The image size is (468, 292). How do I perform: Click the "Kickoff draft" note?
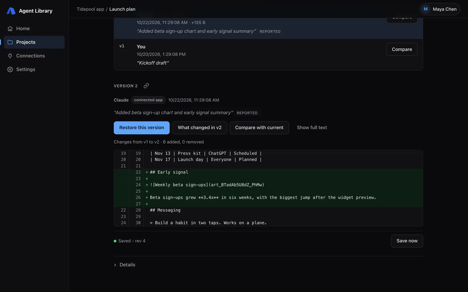tap(153, 63)
